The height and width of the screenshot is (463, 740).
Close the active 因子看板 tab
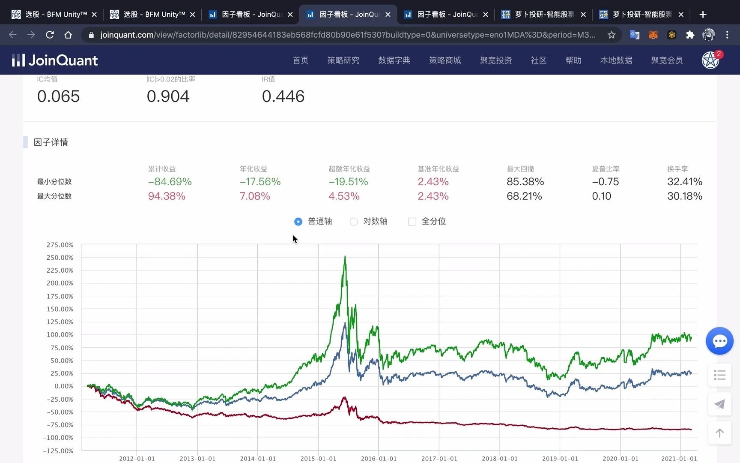tap(388, 15)
